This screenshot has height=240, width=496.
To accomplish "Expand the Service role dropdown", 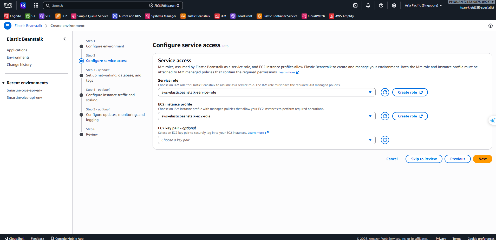I will (266, 92).
